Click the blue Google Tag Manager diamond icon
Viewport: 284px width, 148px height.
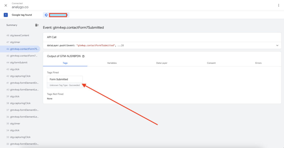point(46,15)
